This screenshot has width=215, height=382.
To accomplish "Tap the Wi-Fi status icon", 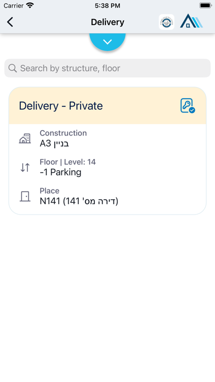I will coord(30,5).
